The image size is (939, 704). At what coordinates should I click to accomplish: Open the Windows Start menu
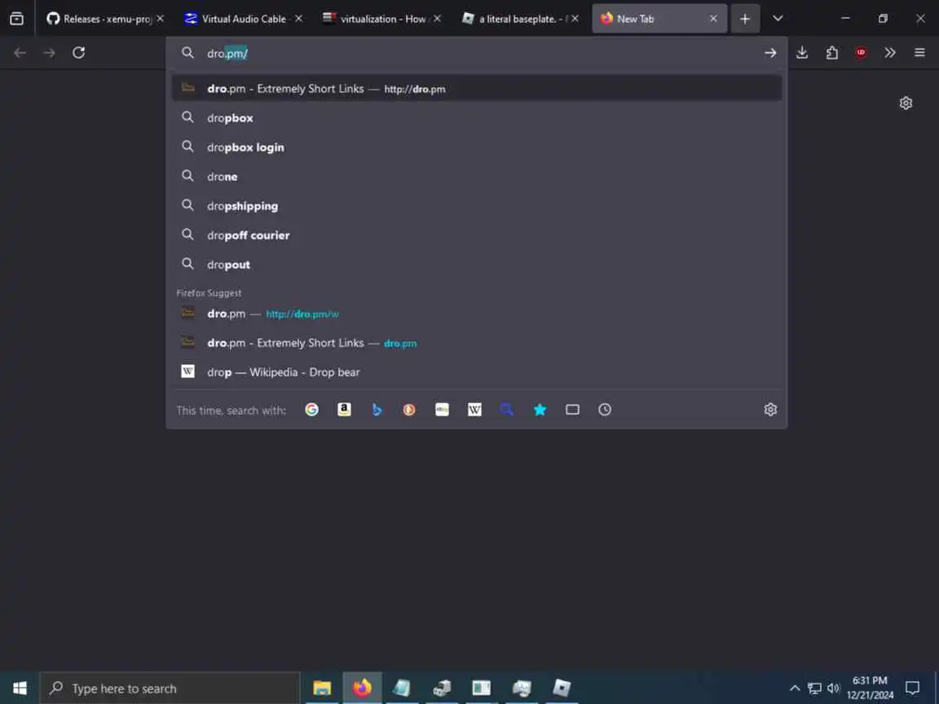[x=20, y=688]
